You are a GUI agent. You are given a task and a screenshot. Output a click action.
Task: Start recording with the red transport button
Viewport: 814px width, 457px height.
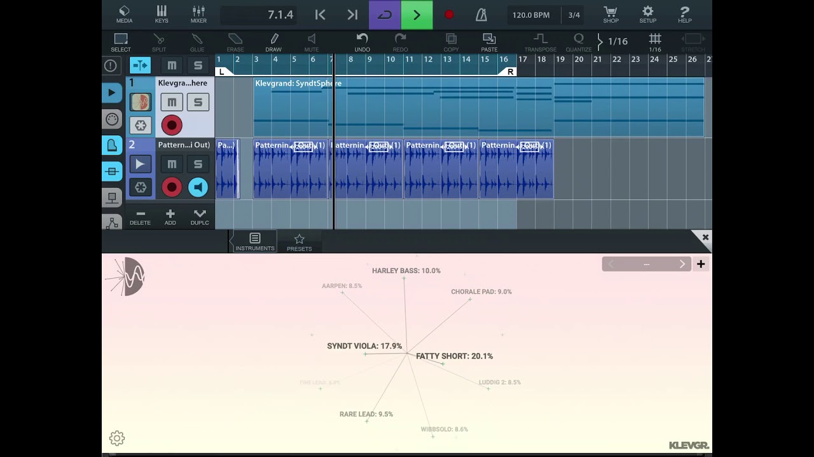click(x=449, y=15)
